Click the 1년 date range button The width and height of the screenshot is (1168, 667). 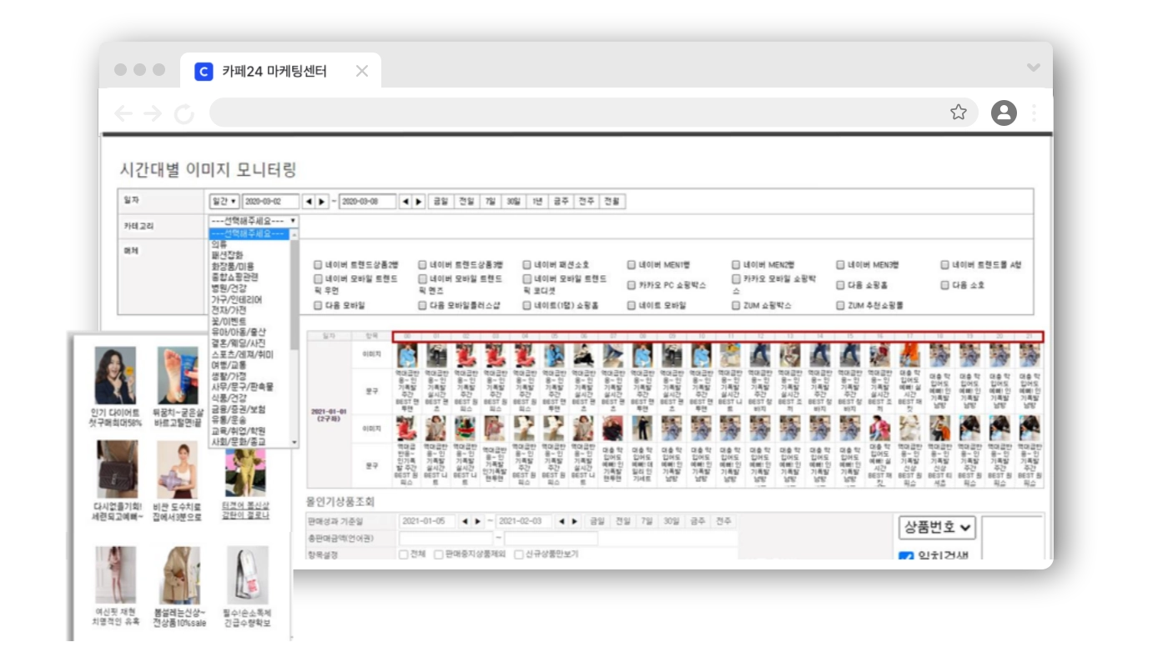(536, 202)
